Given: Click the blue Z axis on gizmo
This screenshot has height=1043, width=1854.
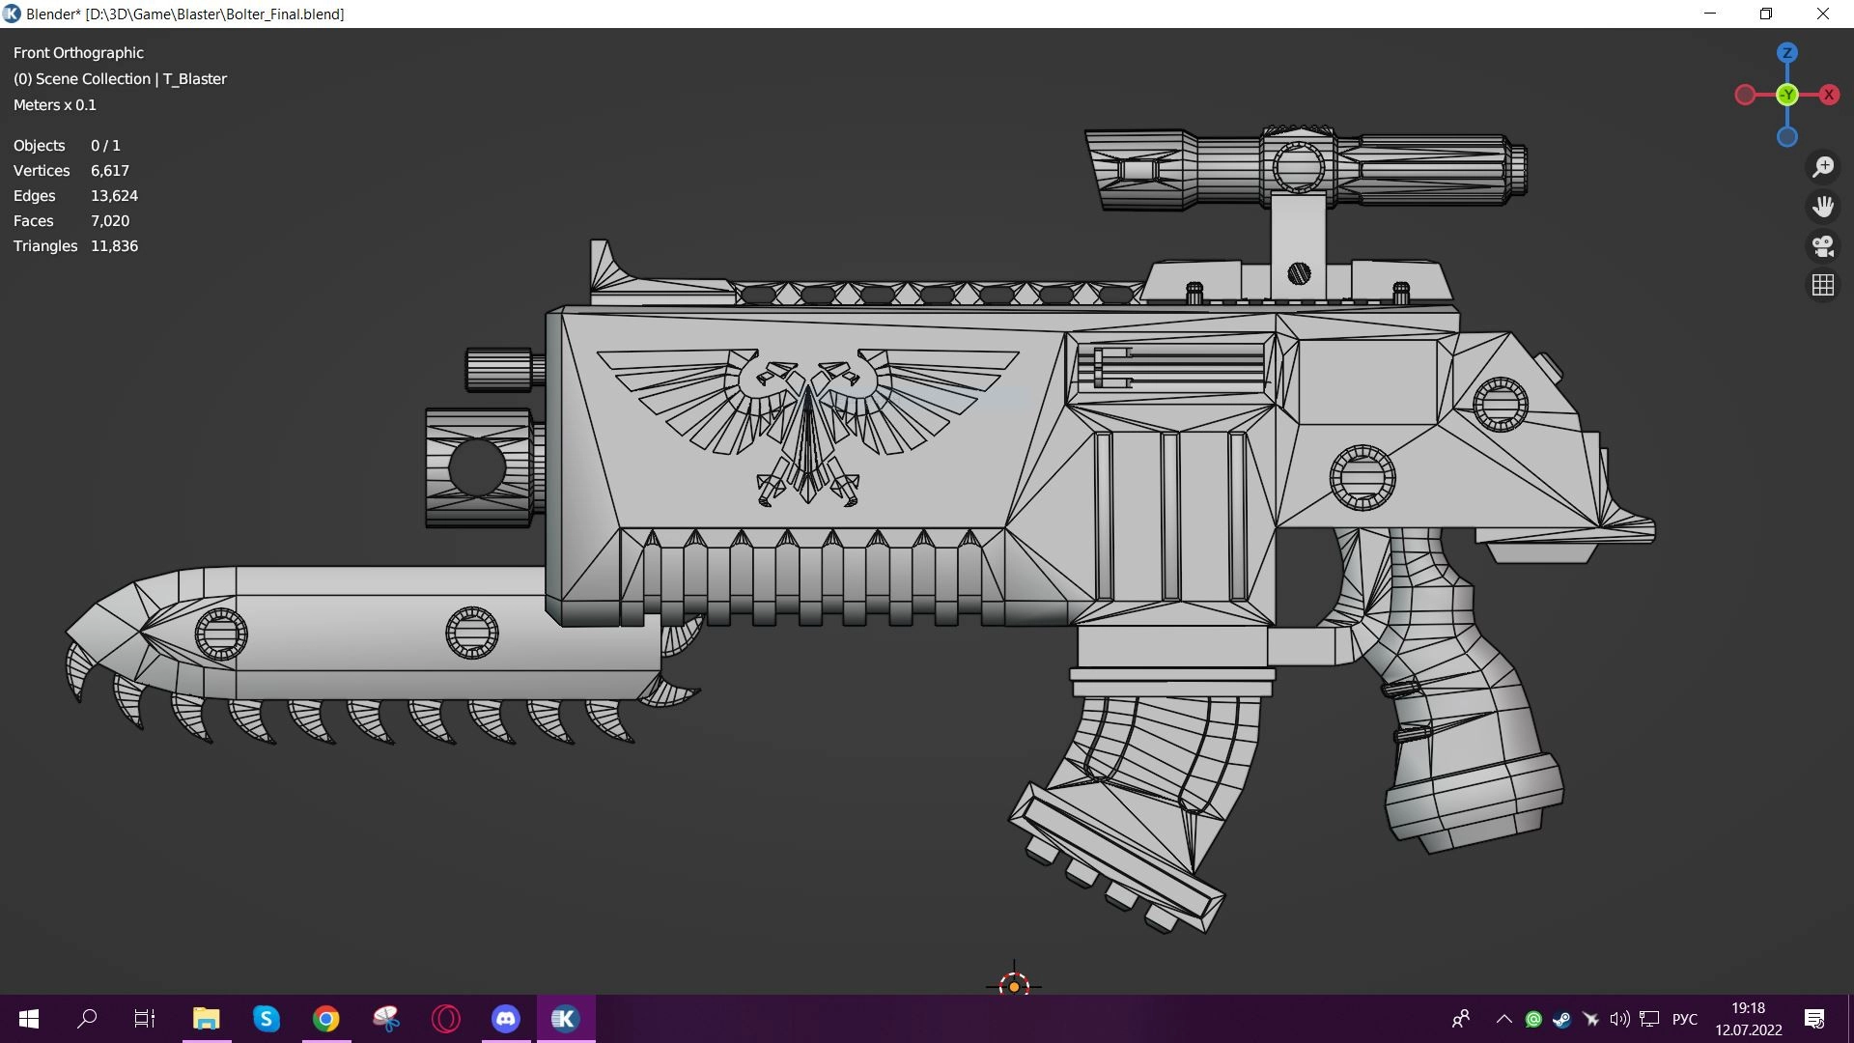Looking at the screenshot, I should (x=1787, y=53).
